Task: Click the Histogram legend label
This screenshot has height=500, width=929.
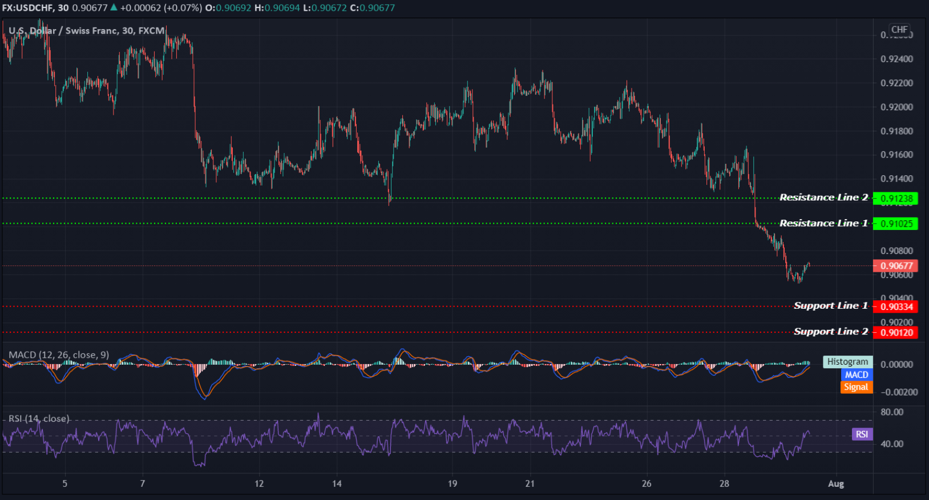Action: (847, 362)
